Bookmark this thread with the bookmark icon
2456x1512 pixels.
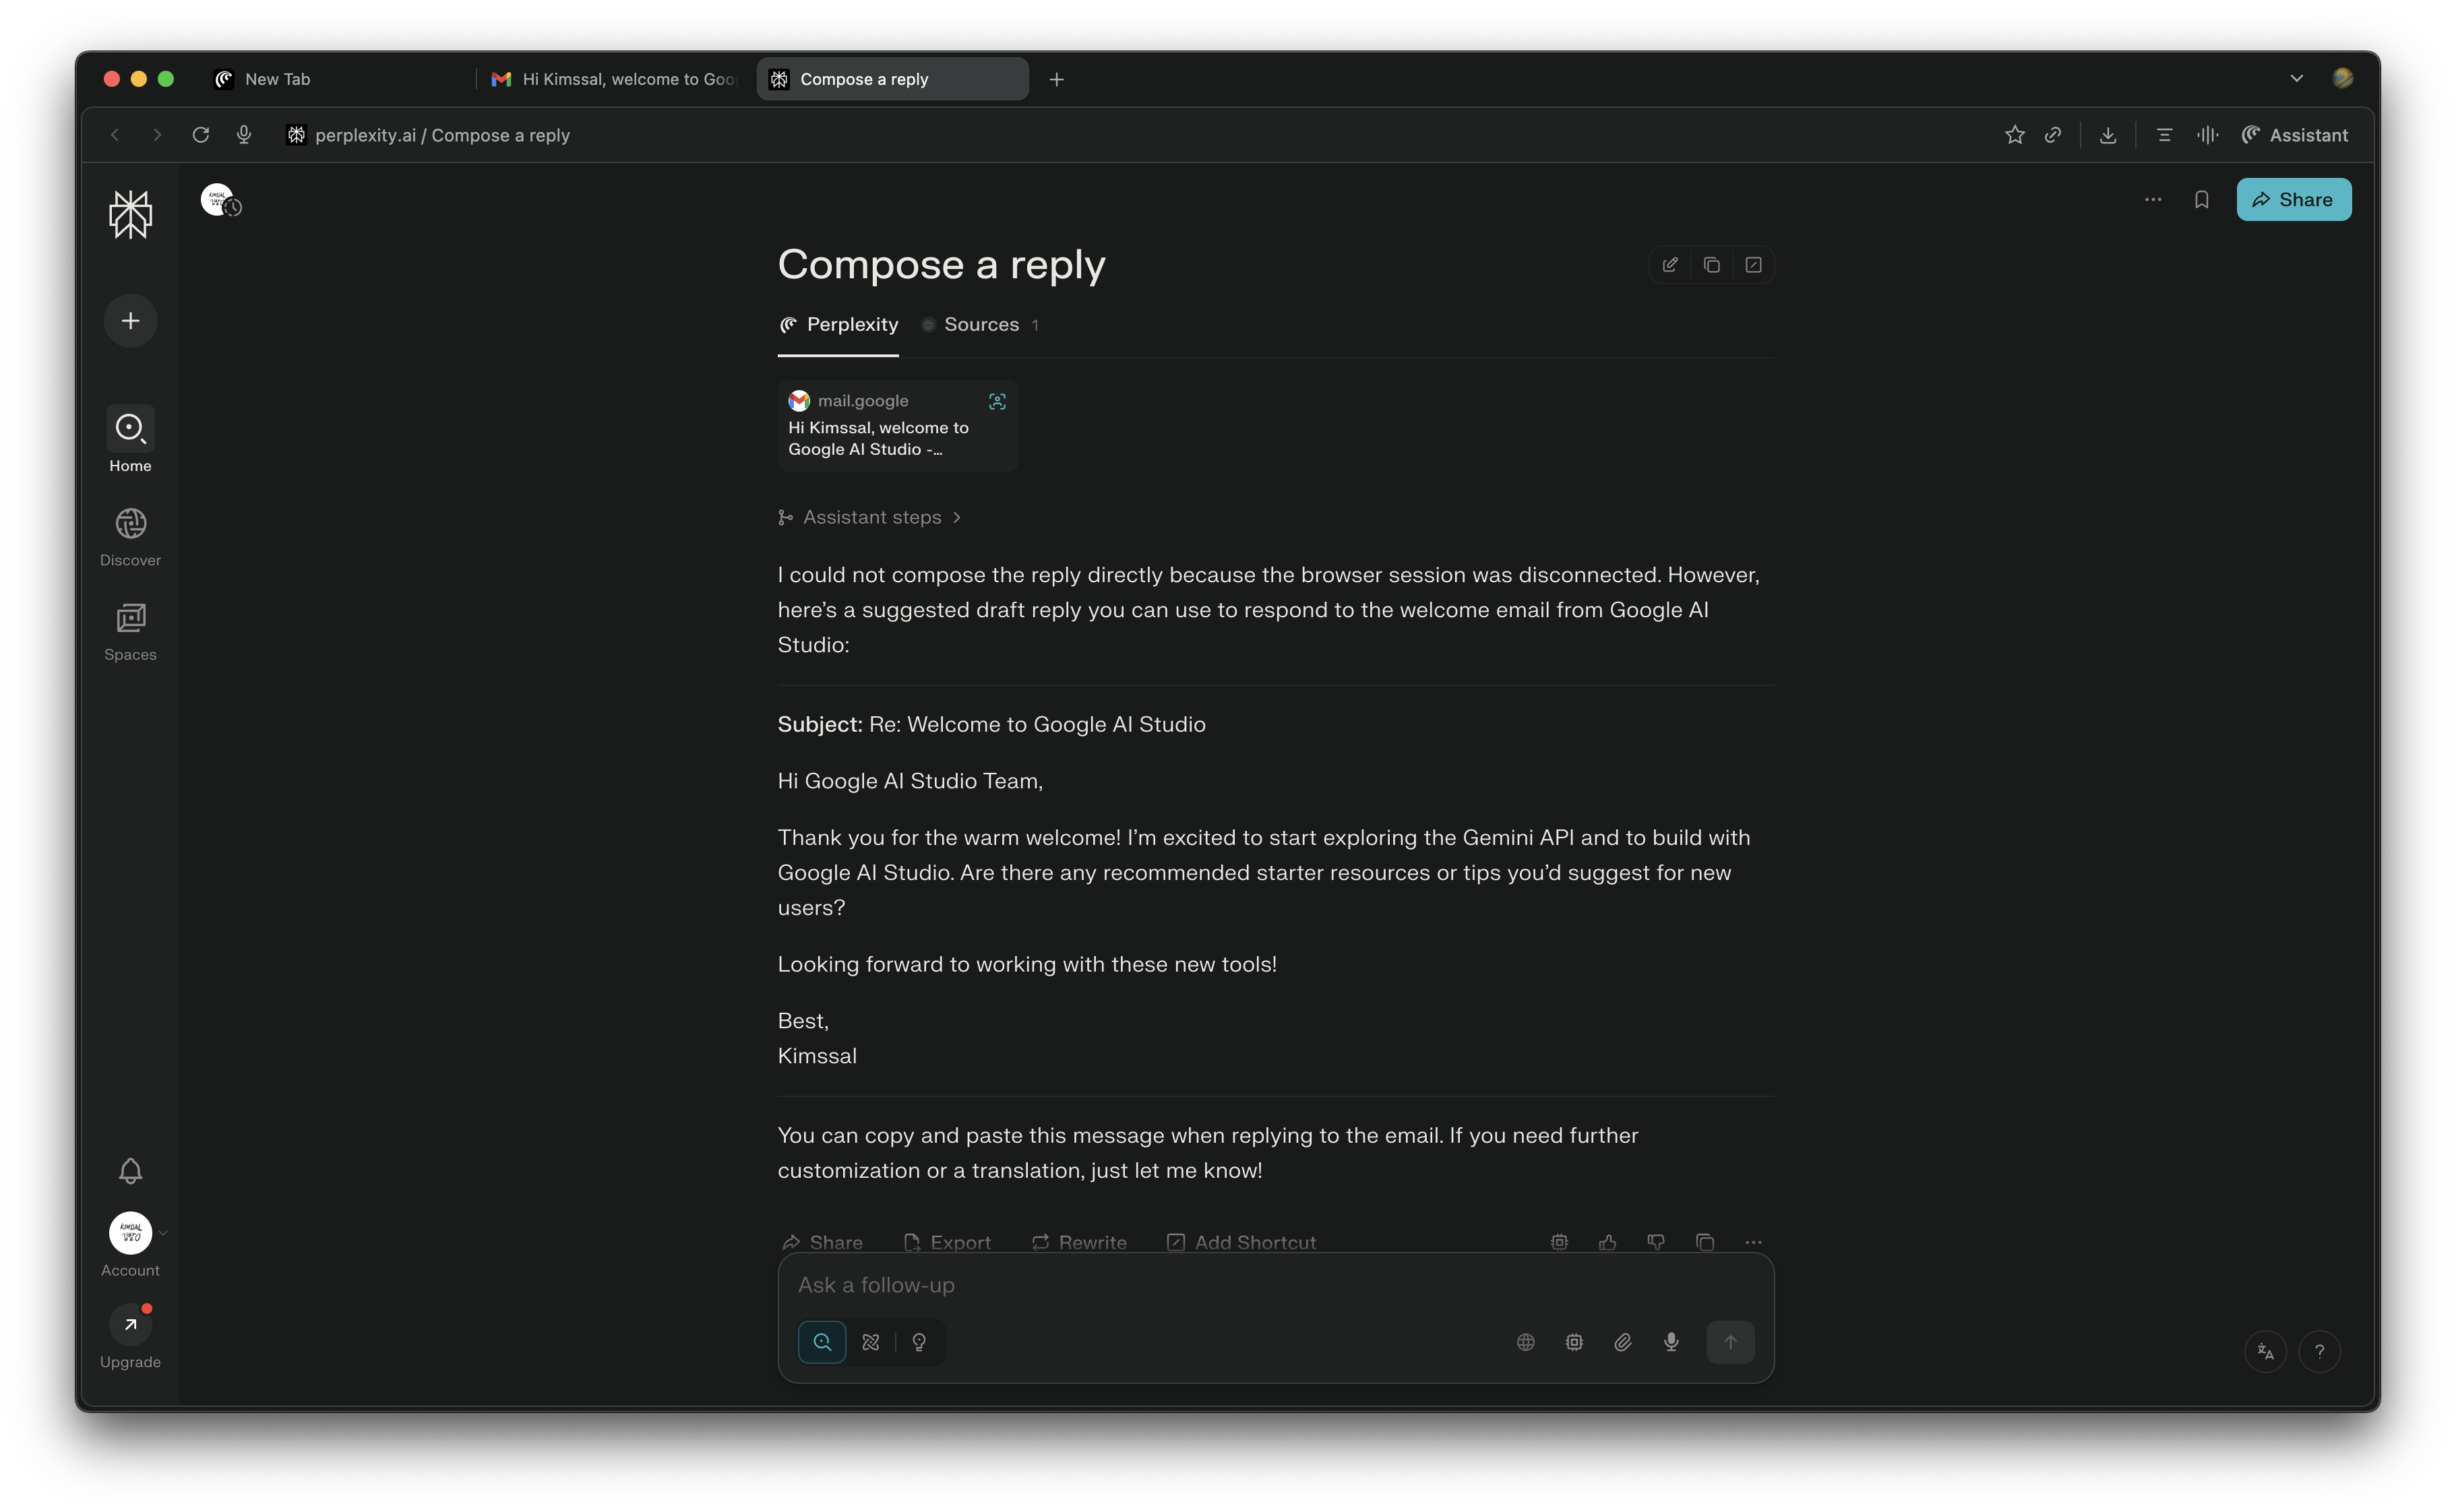2201,200
